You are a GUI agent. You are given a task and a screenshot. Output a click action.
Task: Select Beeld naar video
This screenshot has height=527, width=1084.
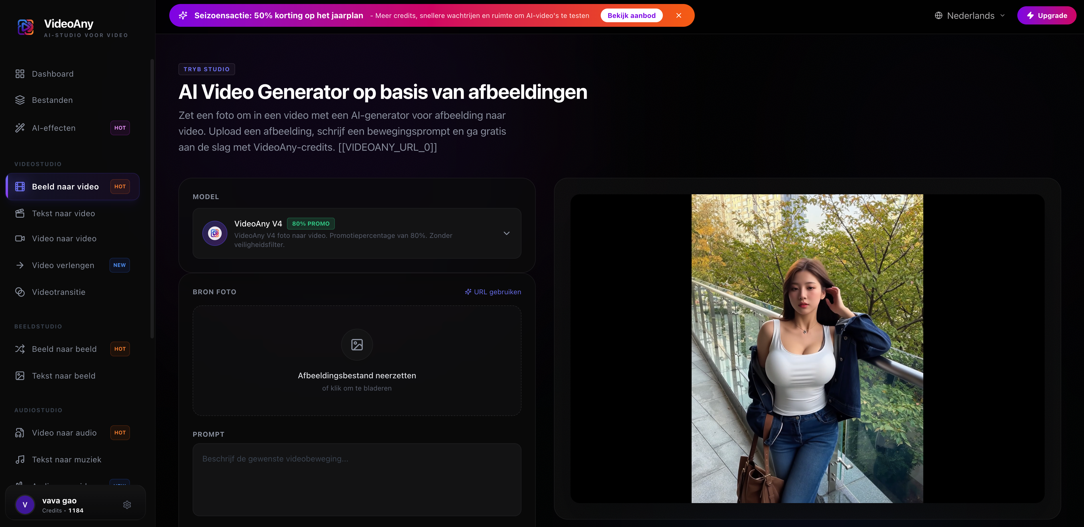pos(72,187)
